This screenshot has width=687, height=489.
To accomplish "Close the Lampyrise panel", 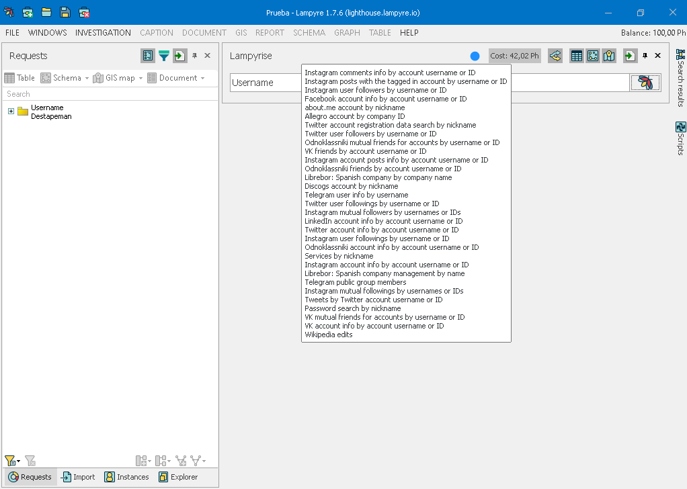I will coord(657,56).
